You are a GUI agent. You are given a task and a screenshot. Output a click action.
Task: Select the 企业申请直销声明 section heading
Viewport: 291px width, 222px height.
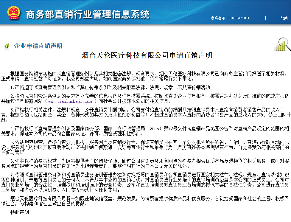38,46
